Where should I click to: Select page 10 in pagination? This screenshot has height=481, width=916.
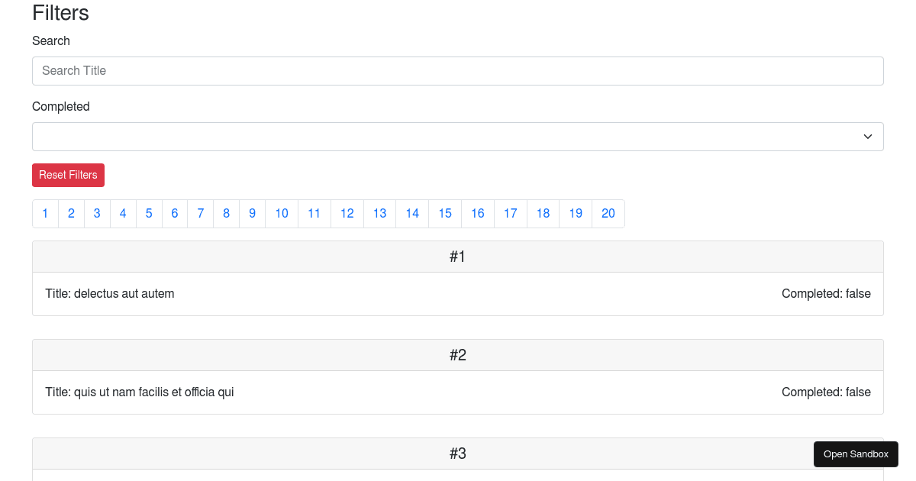(281, 214)
